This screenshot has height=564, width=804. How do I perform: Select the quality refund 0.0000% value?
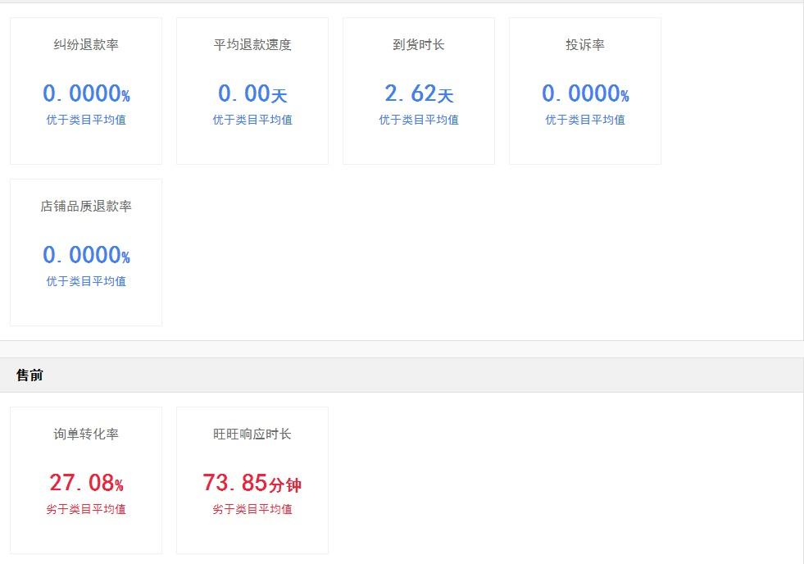tap(85, 255)
